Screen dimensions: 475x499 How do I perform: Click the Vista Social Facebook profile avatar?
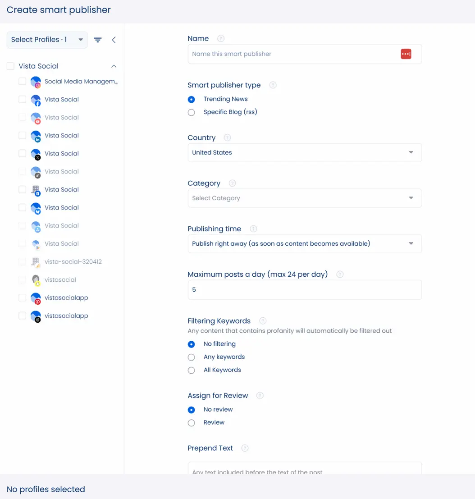click(x=36, y=100)
